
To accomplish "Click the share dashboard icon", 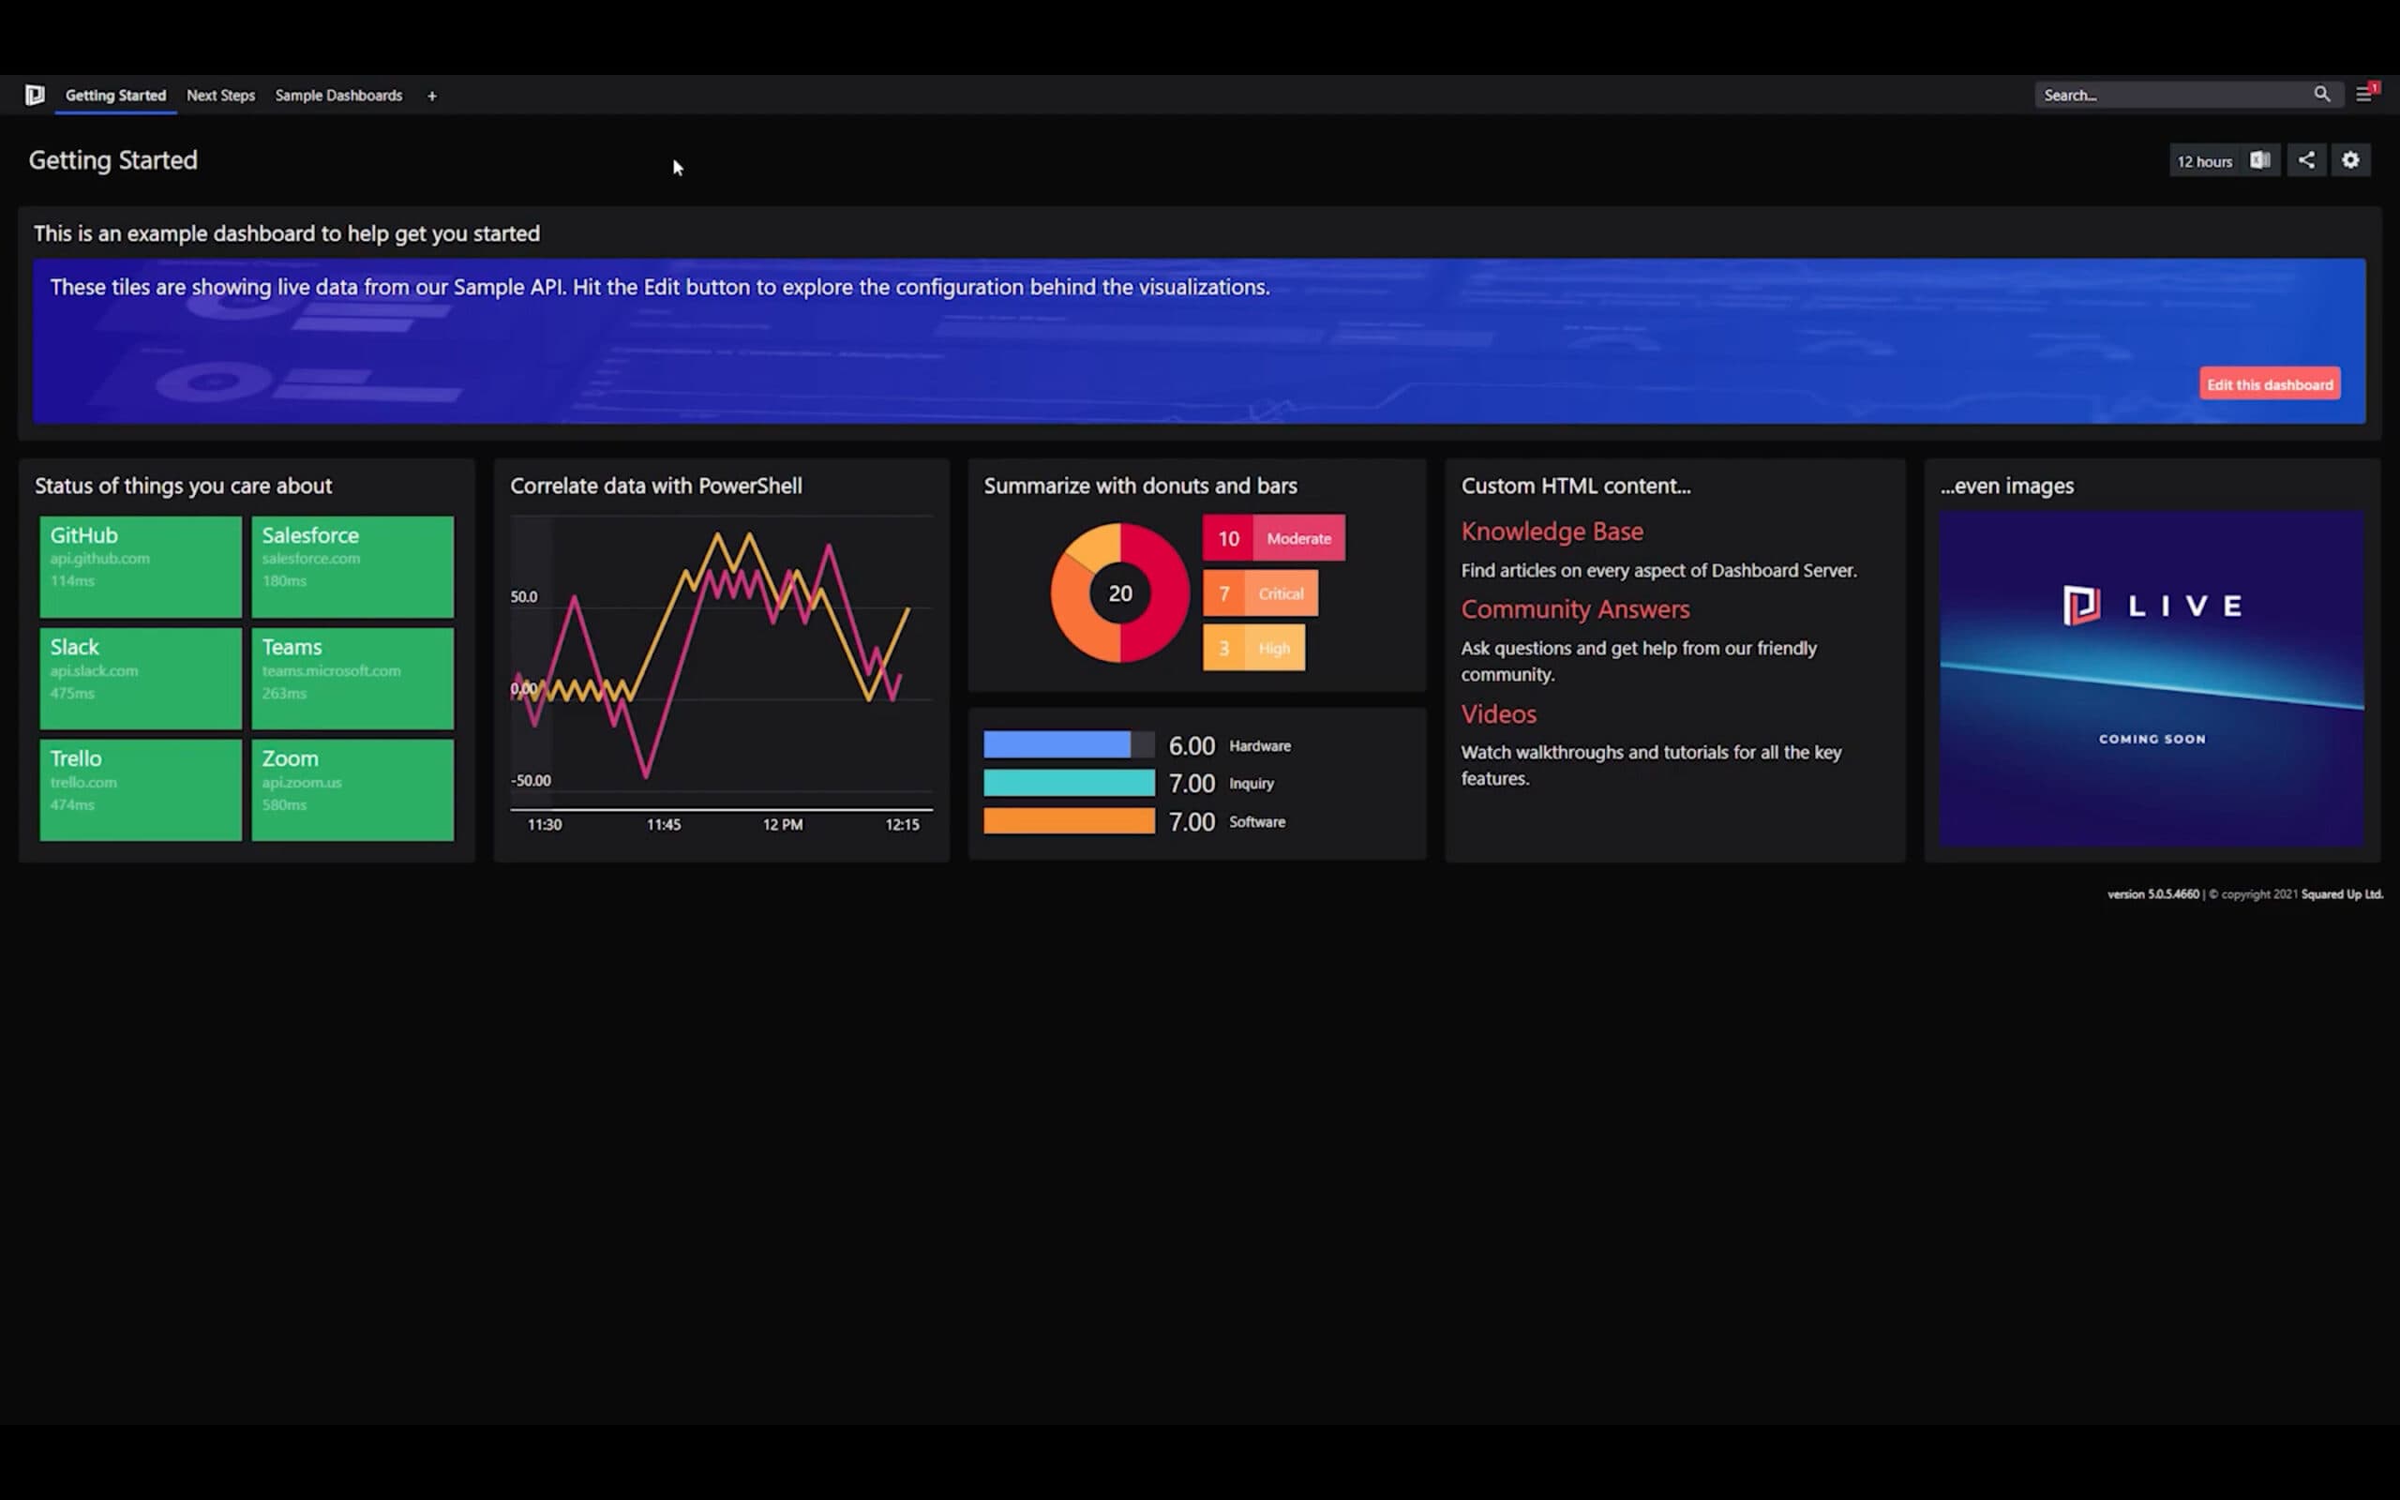I will point(2306,159).
